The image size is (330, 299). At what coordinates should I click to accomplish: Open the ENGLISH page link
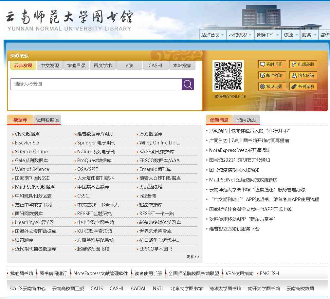coord(270,273)
